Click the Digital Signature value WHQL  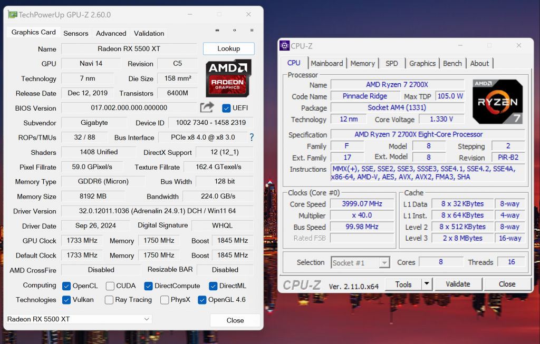tap(222, 225)
